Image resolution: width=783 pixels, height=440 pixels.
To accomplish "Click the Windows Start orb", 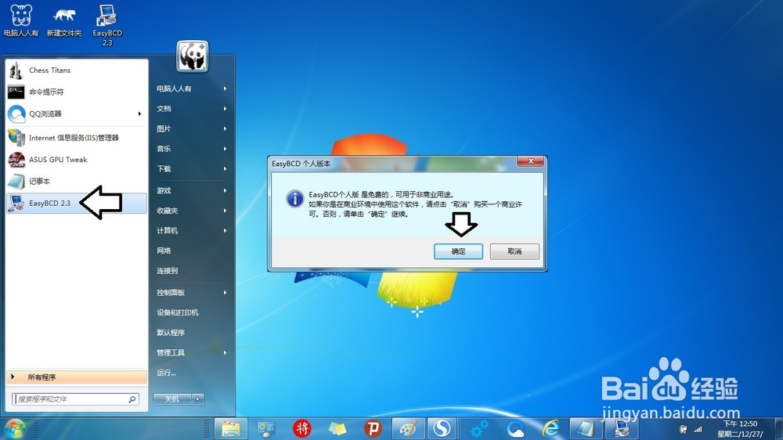I will [x=16, y=428].
